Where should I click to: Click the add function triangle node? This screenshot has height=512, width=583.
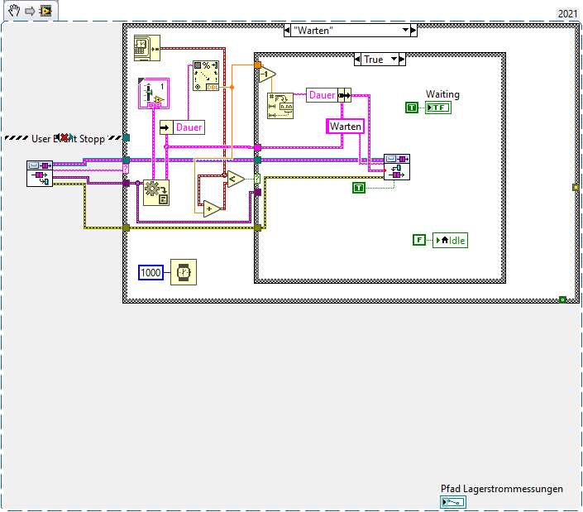(x=212, y=209)
